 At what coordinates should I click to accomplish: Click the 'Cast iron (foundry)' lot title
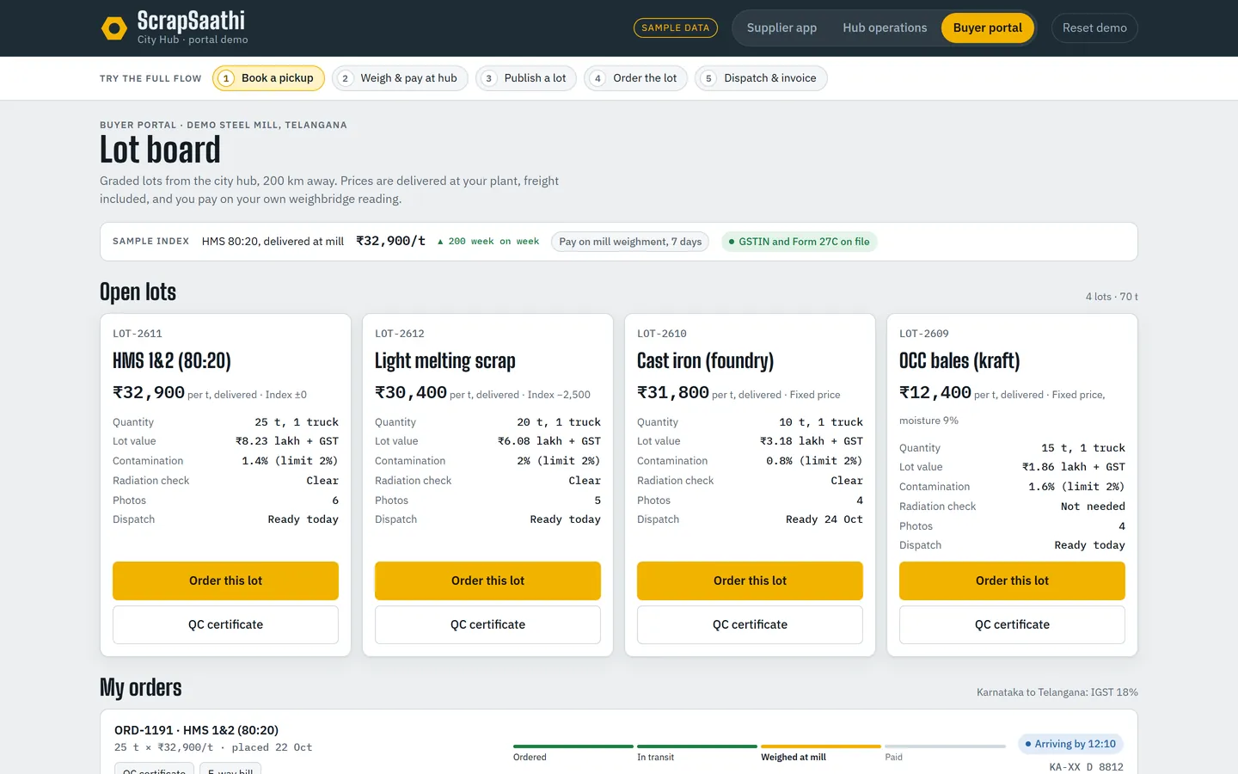tap(706, 360)
